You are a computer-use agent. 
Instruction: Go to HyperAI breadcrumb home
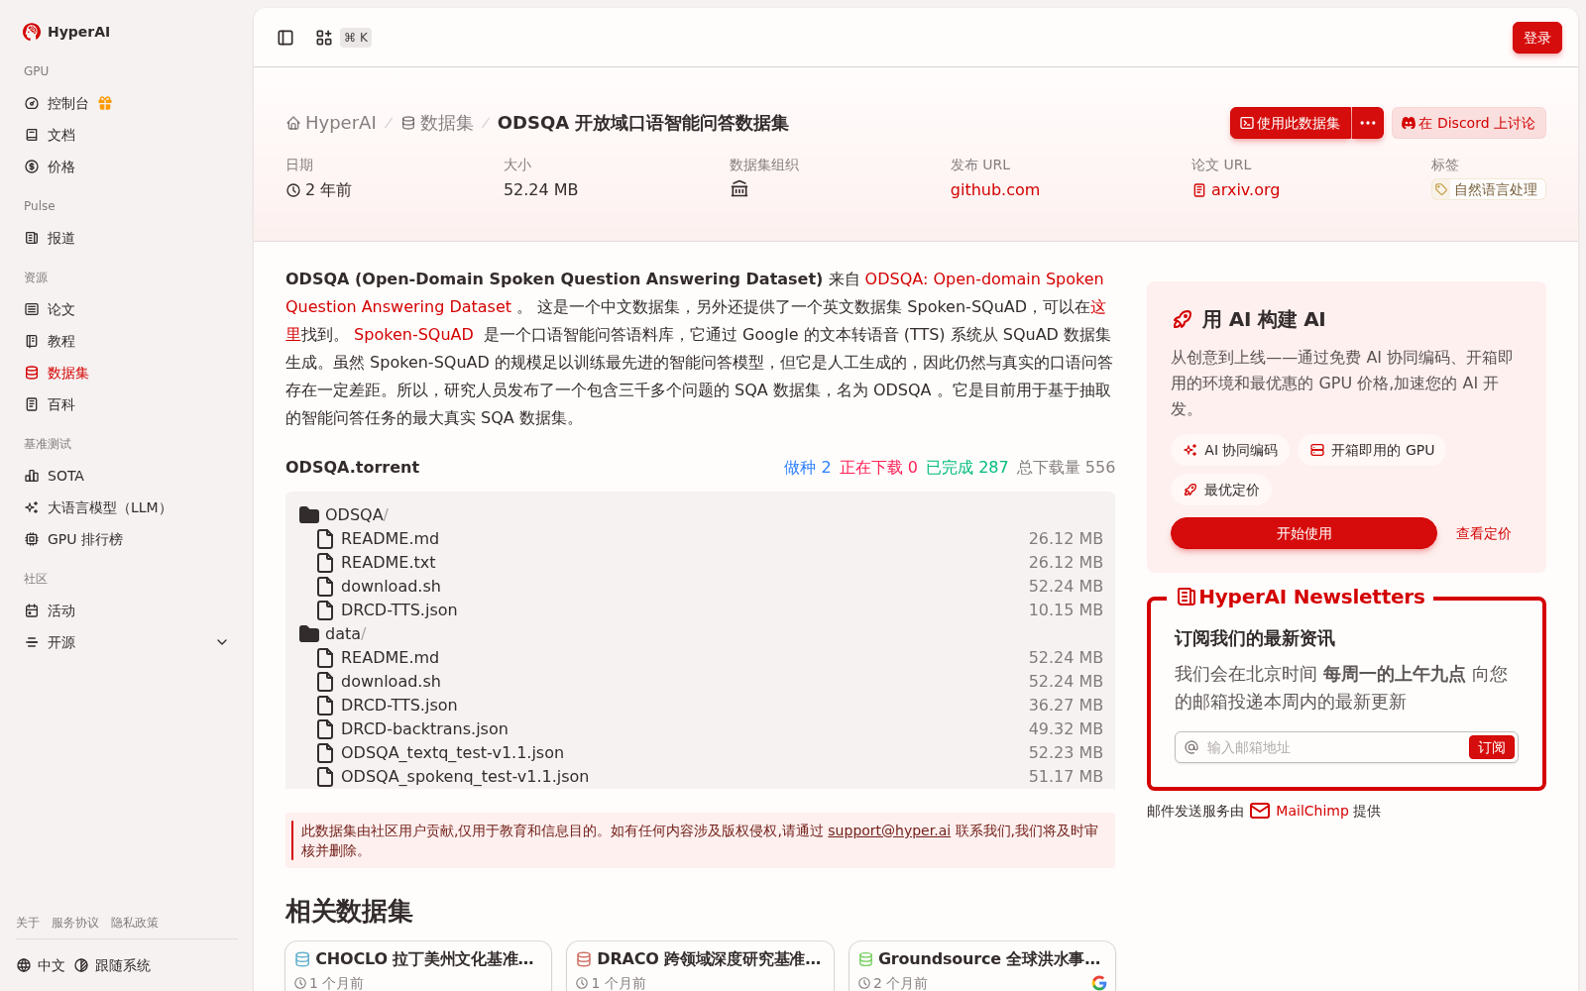coord(331,123)
